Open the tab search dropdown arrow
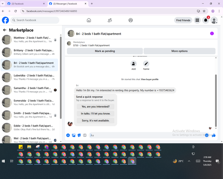The image size is (223, 179). (3, 4)
